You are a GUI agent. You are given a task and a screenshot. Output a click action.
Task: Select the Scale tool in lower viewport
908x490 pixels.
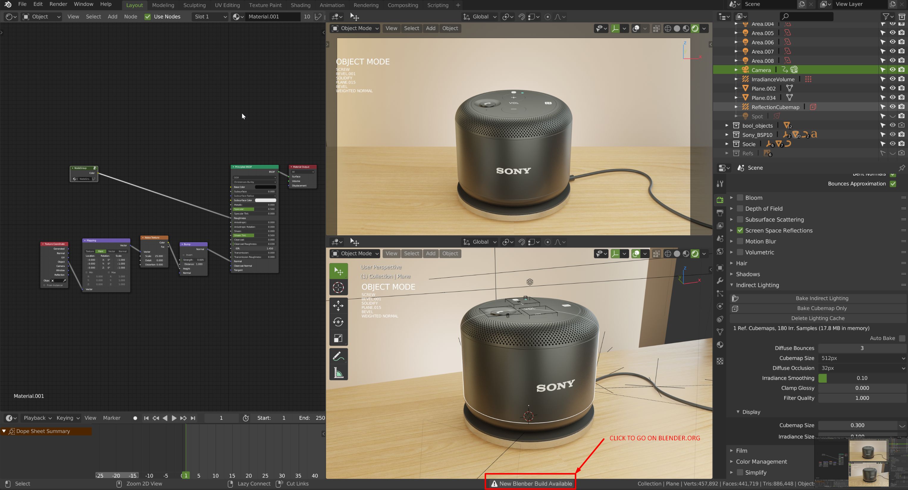[x=338, y=338]
